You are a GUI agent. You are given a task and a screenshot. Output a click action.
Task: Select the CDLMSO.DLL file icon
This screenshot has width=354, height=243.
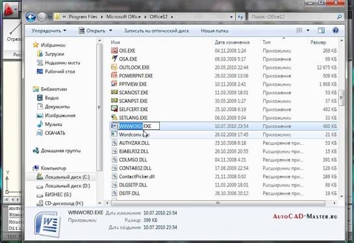point(115,159)
